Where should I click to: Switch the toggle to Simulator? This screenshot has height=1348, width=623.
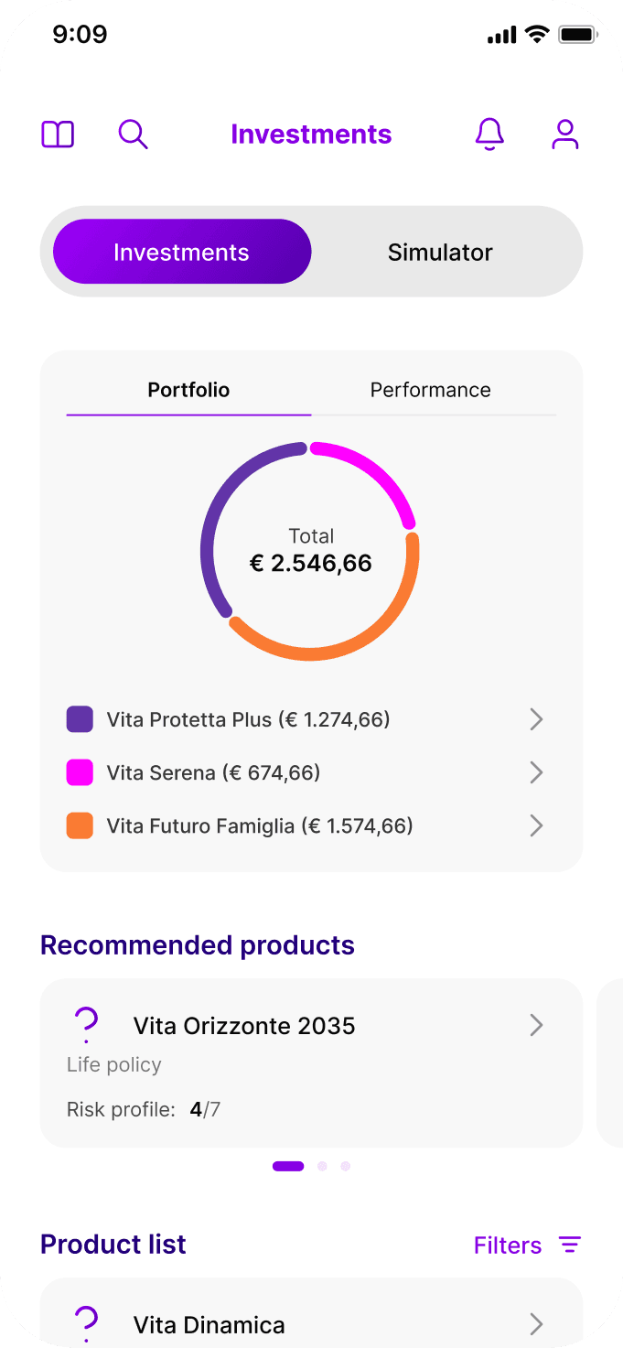[x=440, y=253]
